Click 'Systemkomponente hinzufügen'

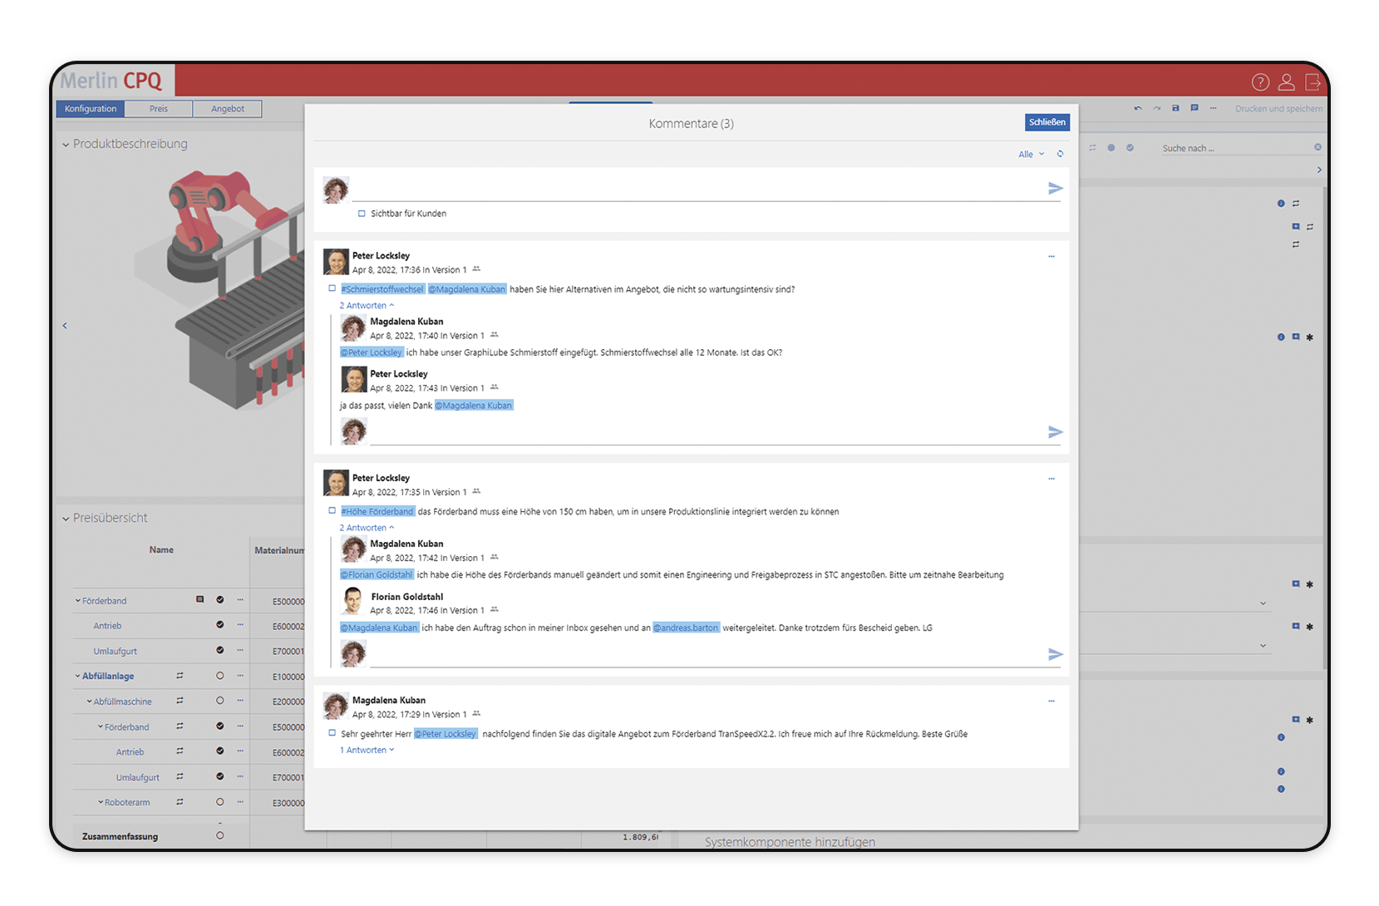pos(790,841)
